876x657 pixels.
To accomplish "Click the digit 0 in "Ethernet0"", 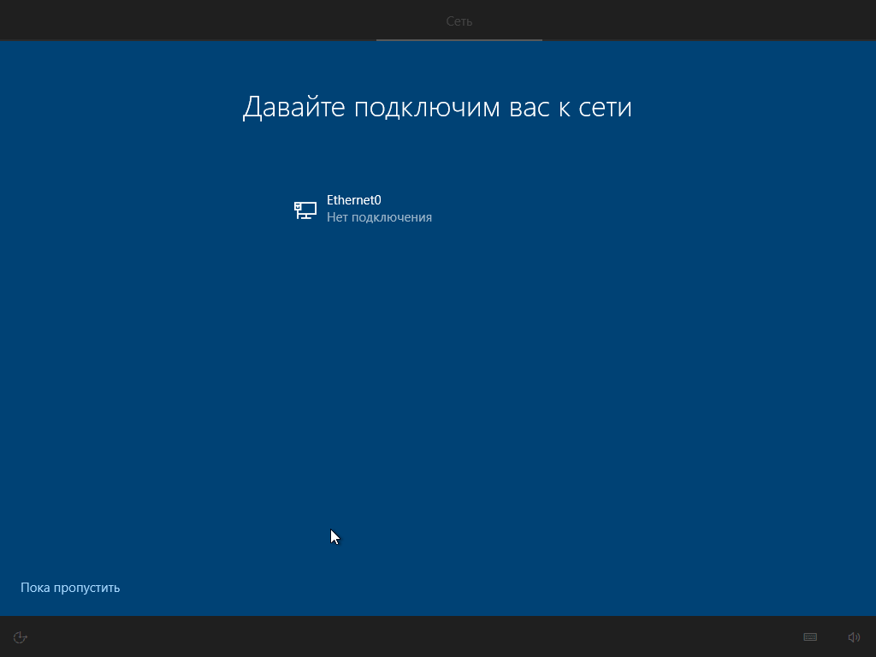I will (377, 200).
